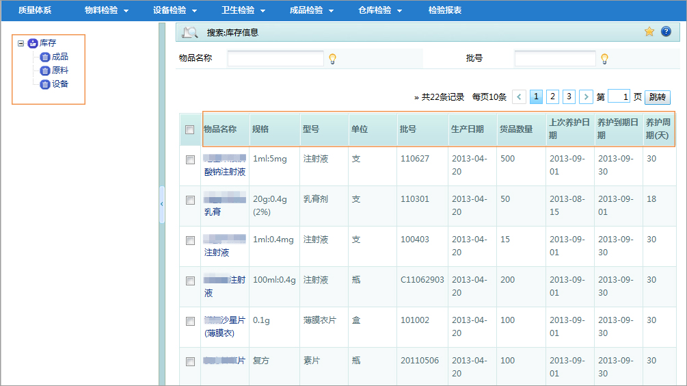Screen dimensions: 687x386
Task: Go to next page arrow
Action: tap(586, 96)
